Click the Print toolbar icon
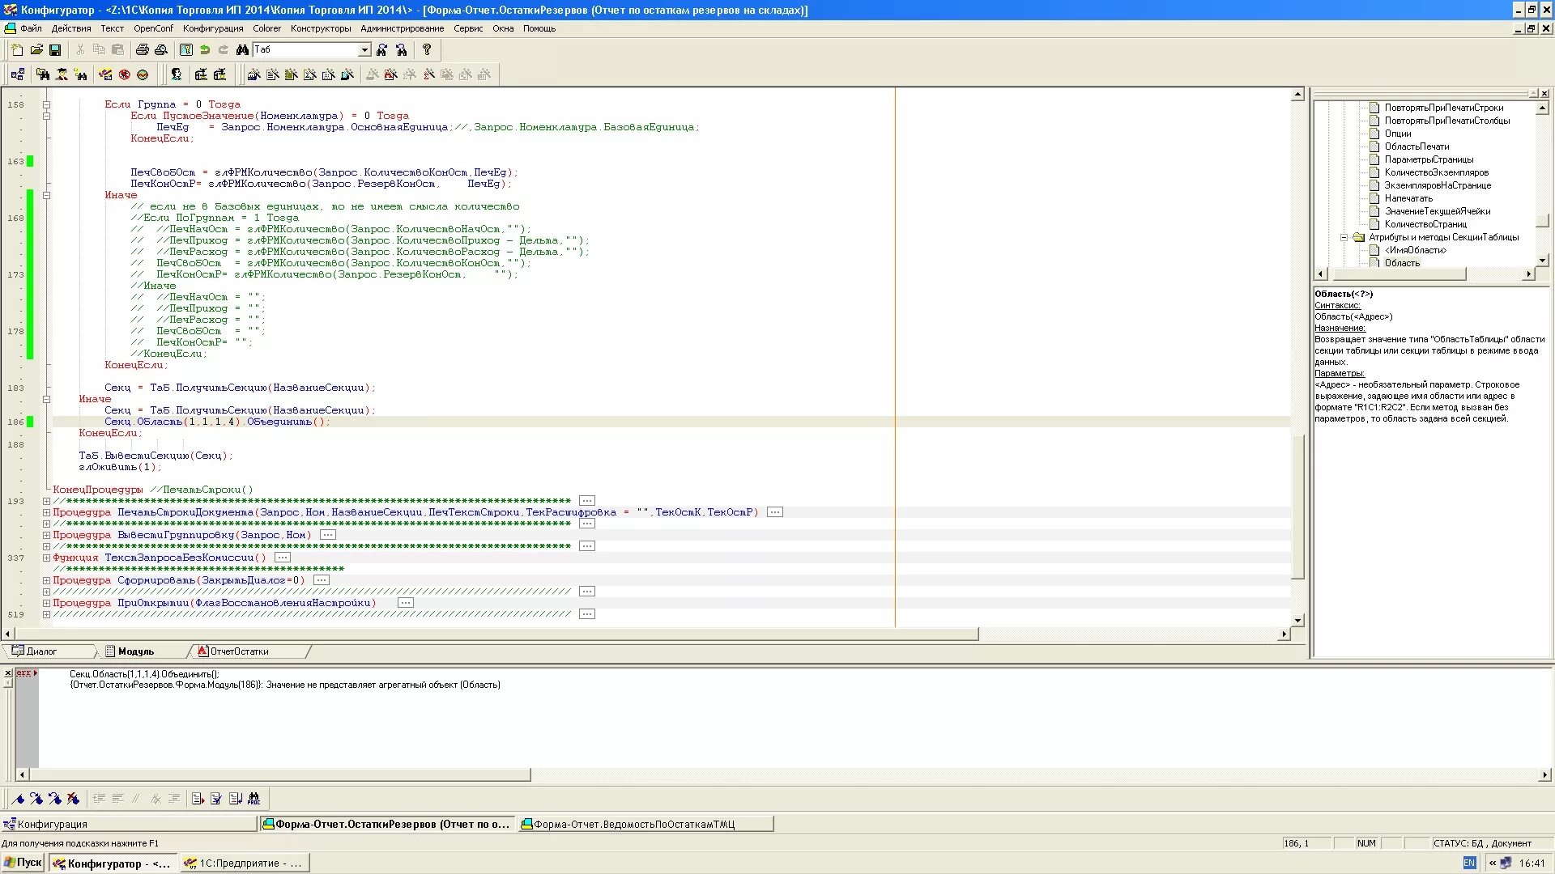The width and height of the screenshot is (1555, 874). tap(143, 50)
